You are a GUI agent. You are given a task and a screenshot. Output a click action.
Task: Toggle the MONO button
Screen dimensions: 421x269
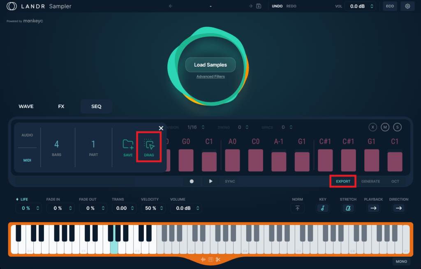pos(401,261)
